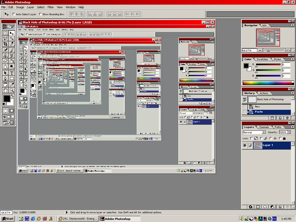
Task: Select the Move tool in the toolbox
Action: (x=12, y=33)
